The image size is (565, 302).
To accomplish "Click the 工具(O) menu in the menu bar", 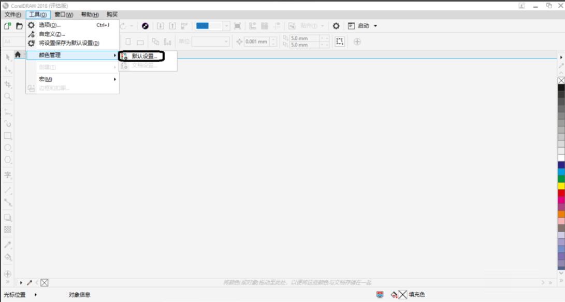I will click(38, 15).
